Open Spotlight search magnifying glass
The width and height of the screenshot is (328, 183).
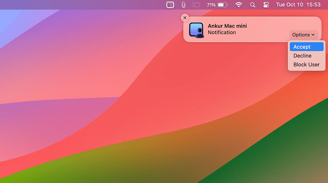252,5
